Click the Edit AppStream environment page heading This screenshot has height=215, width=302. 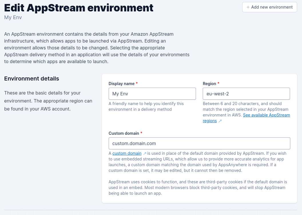click(79, 8)
